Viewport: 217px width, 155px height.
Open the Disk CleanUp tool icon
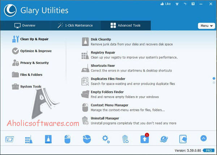85,42
